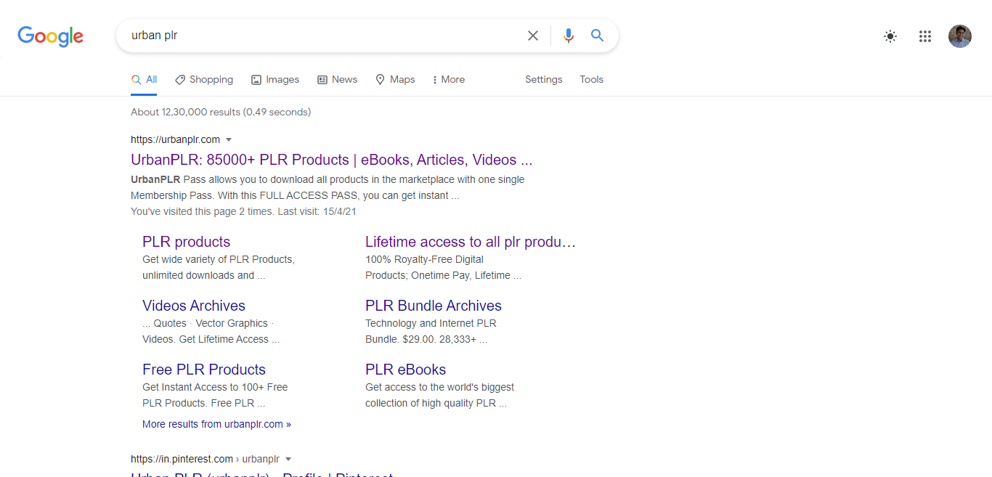Expand dropdown arrow beside Pinterest URL
The width and height of the screenshot is (992, 477).
pyautogui.click(x=288, y=459)
